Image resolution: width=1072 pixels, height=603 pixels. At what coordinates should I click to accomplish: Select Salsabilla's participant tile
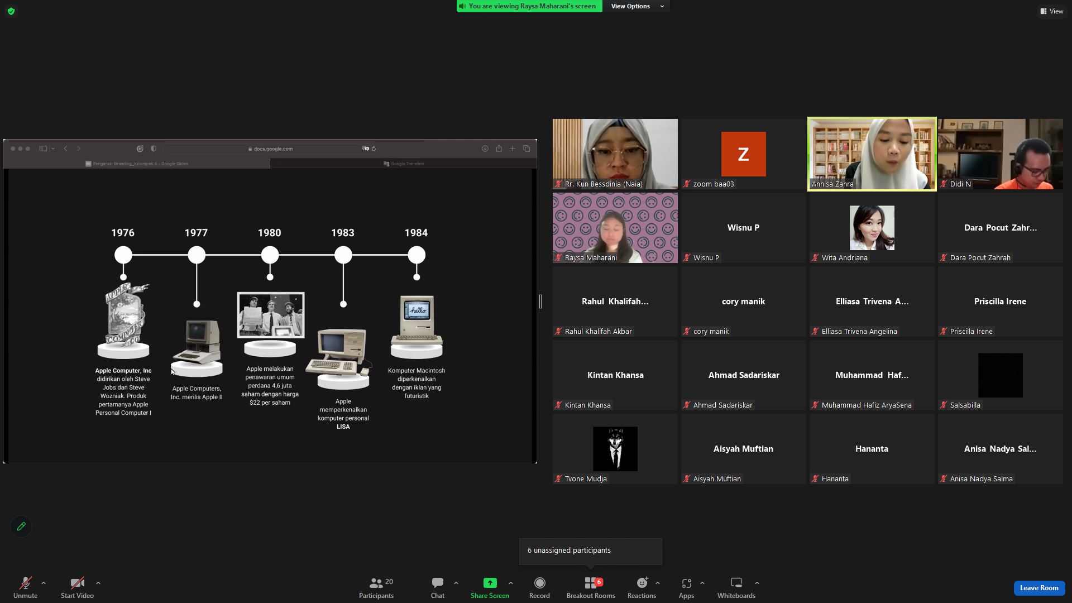(x=1001, y=375)
